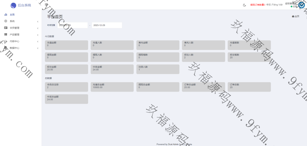Open the 数据中心 sidebar menu item

tap(14, 48)
